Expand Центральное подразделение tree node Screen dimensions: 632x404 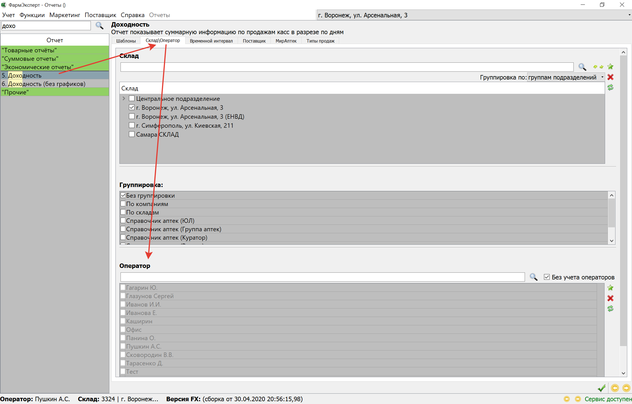tap(124, 99)
